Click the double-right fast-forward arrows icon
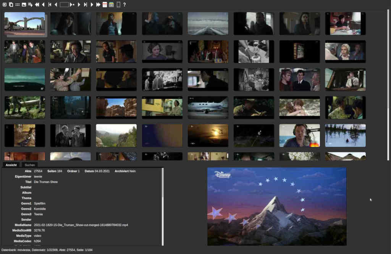This screenshot has width=391, height=254. [x=98, y=5]
